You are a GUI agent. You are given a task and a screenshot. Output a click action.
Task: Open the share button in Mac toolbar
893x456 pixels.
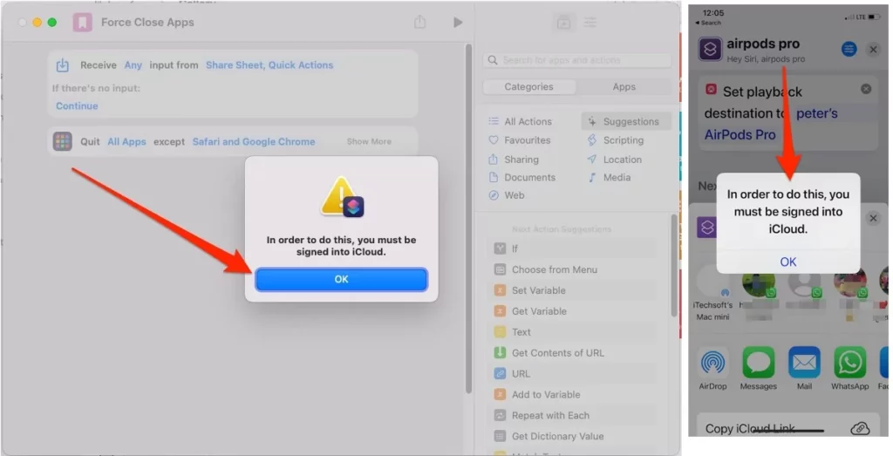[419, 22]
